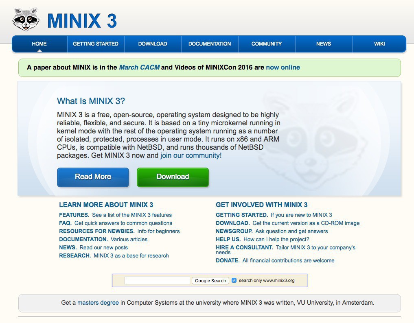This screenshot has height=323, width=414.
Task: Click the MINIX raccoon logo icon
Action: click(26, 19)
